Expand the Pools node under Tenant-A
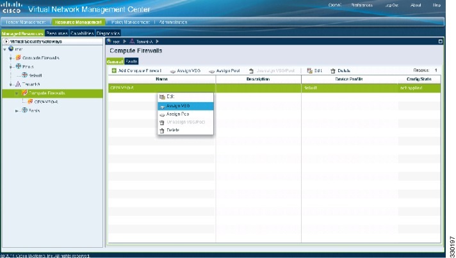Viewport: 456px width, 258px height. (17, 111)
